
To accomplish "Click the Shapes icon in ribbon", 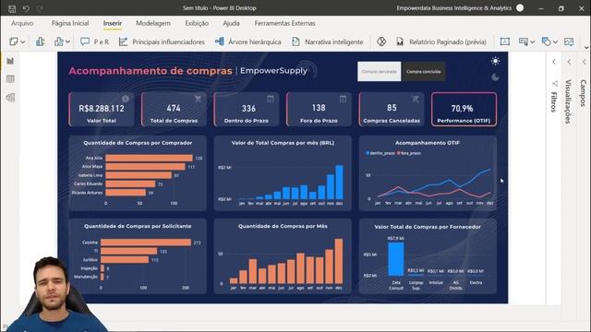I will (546, 41).
